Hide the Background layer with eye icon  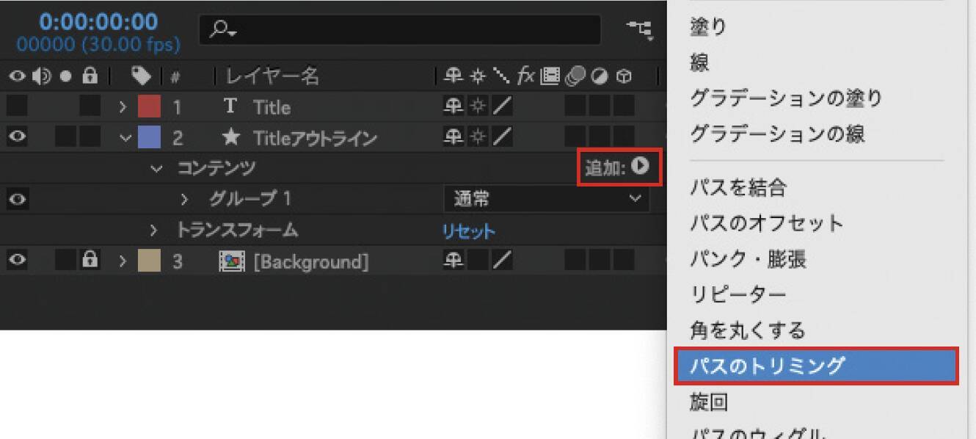click(x=17, y=261)
